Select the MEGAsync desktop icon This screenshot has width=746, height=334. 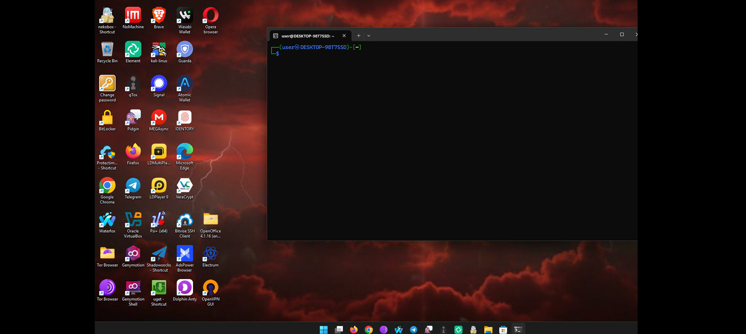159,121
